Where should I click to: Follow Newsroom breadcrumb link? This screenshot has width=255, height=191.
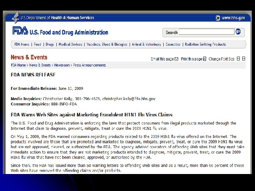coord(62,65)
